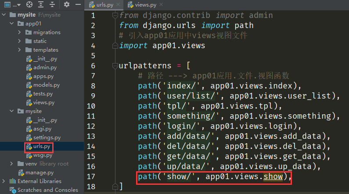Click 'get_data' in line 15 code
This screenshot has width=349, height=194.
(302, 156)
